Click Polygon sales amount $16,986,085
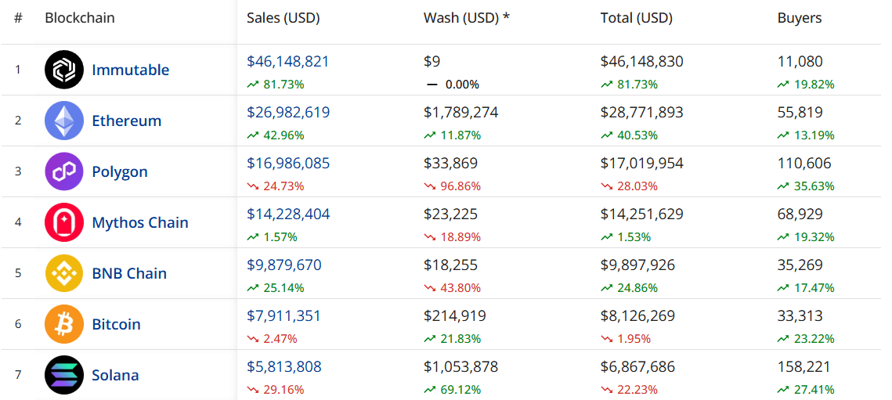892x400 pixels. 287,164
